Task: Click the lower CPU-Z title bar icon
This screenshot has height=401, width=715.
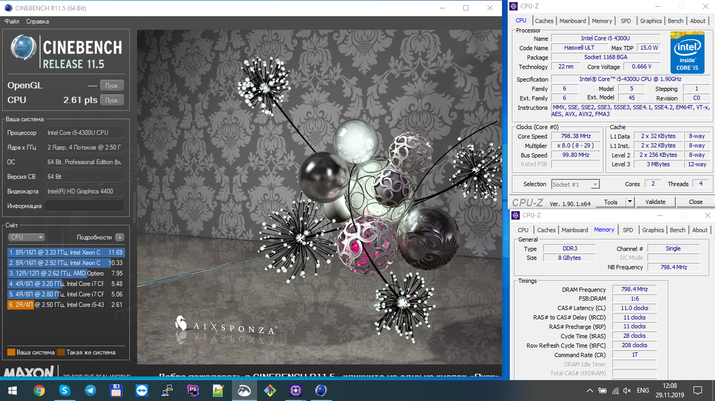Action: (x=515, y=215)
